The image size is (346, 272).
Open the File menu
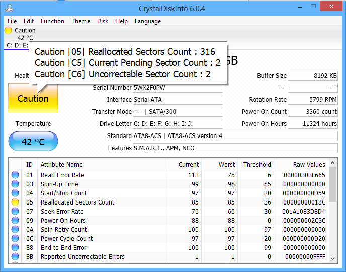12,21
